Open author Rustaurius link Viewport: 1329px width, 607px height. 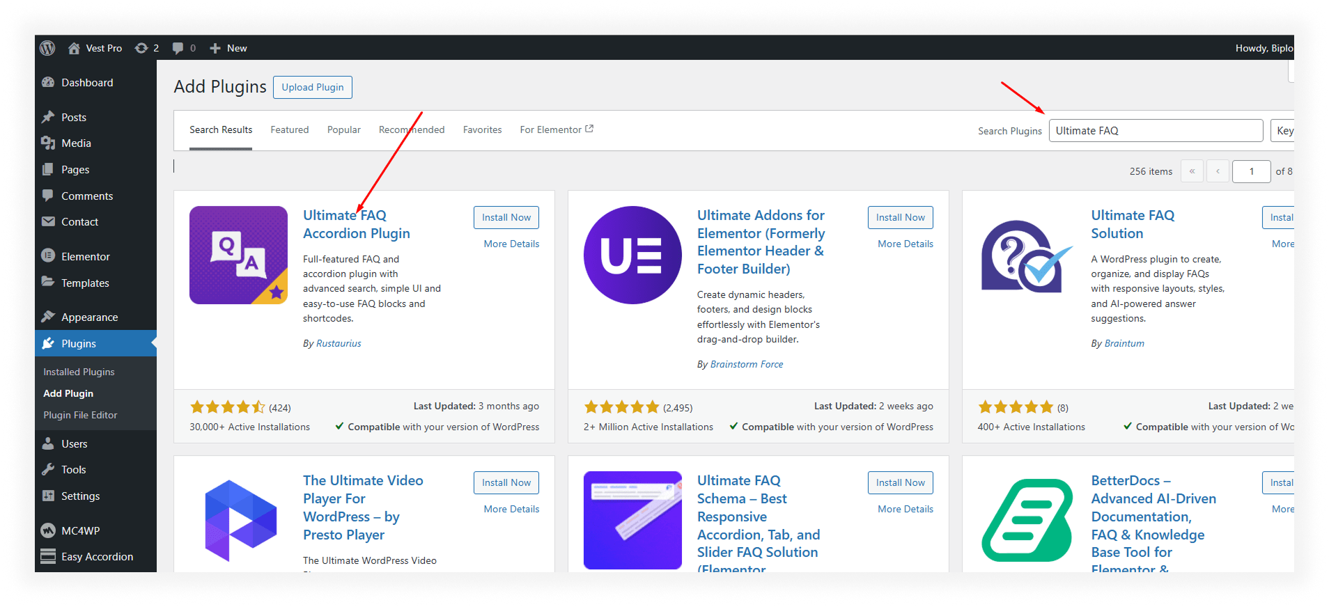pyautogui.click(x=339, y=343)
